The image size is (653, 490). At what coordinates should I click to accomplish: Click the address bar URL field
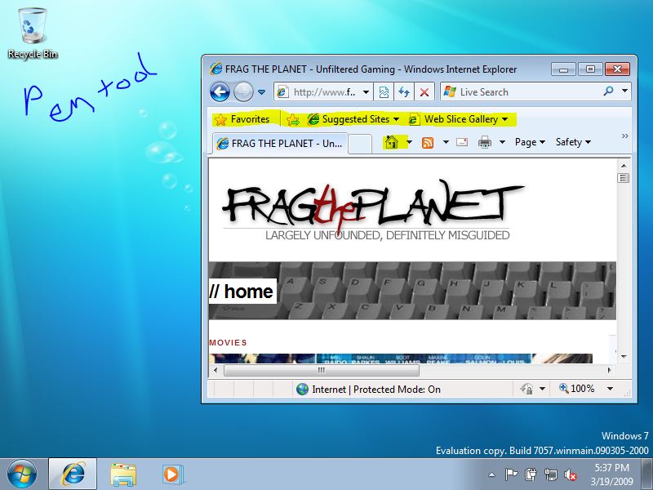coord(318,92)
